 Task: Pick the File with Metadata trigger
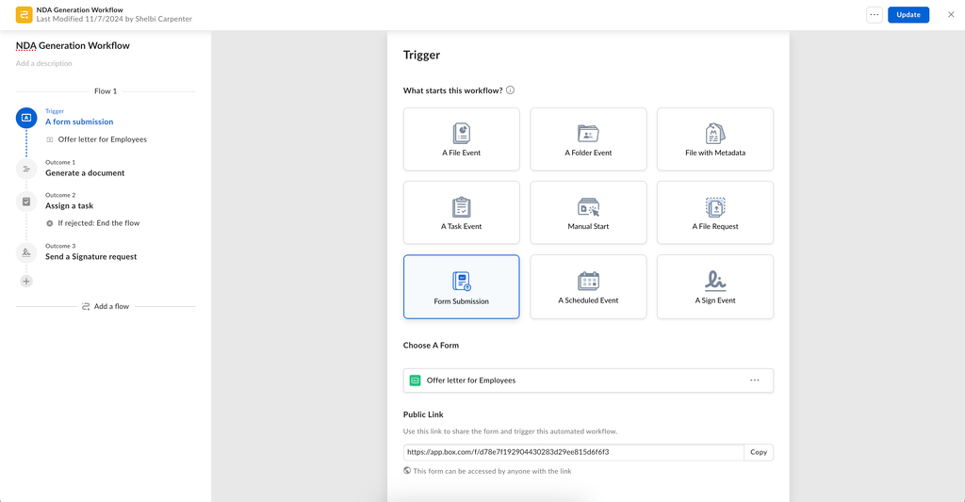tap(714, 139)
